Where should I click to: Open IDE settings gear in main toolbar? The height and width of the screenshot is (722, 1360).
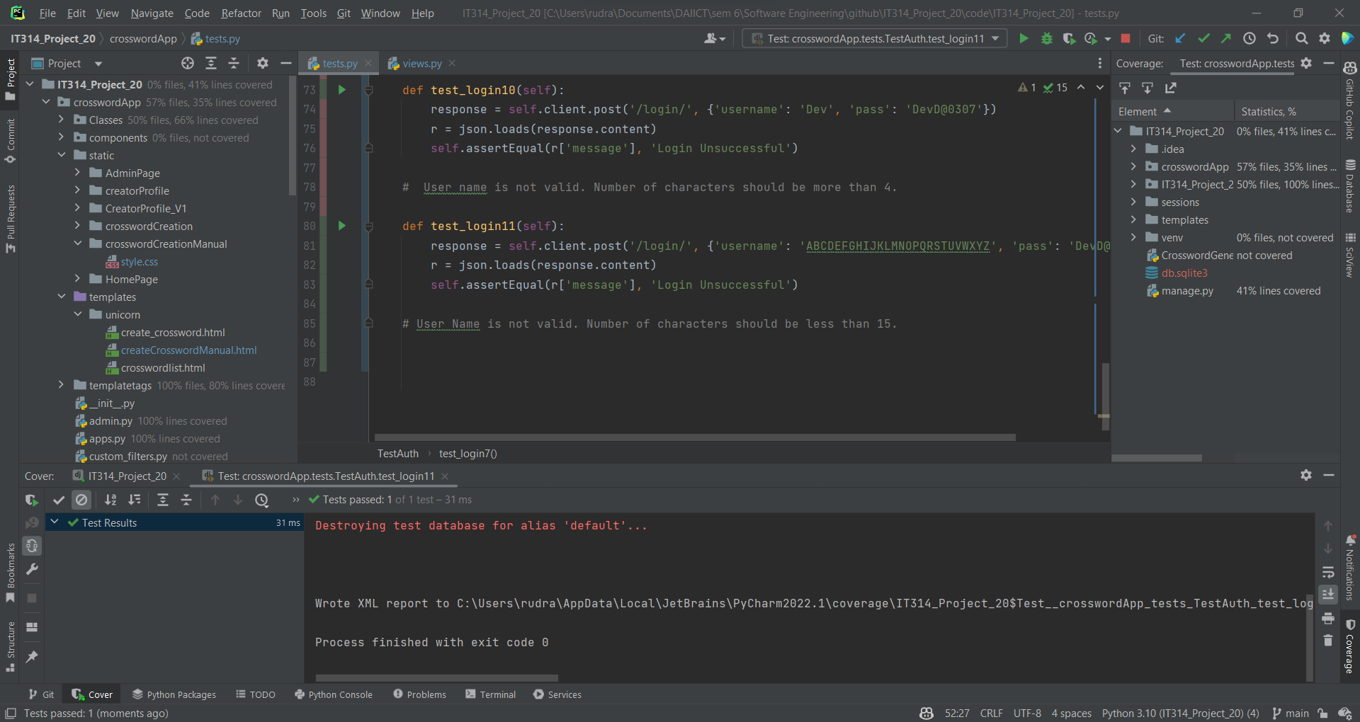[1324, 39]
